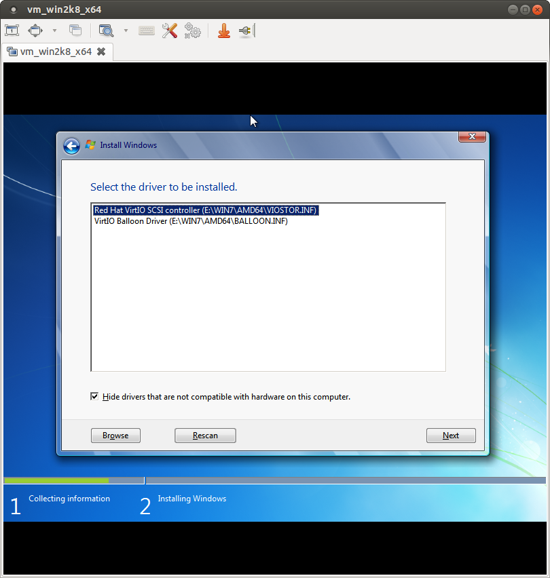Enter fullscreen mode for the VM console
Screen dimensions: 550x578
point(35,31)
